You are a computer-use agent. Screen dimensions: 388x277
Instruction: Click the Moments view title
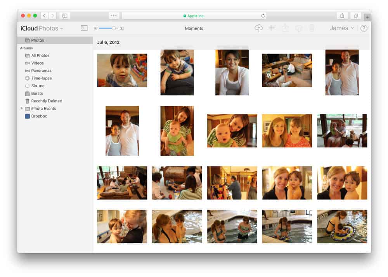(x=194, y=28)
